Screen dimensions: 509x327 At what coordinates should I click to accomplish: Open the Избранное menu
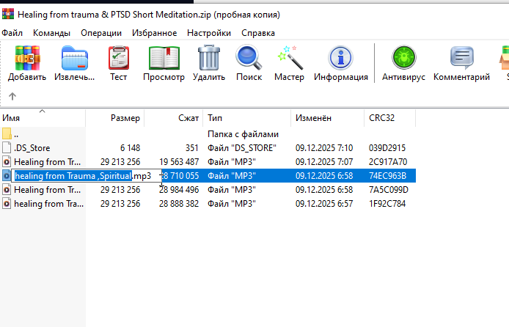coord(155,33)
